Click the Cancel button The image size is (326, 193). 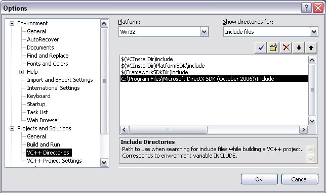point(300,179)
